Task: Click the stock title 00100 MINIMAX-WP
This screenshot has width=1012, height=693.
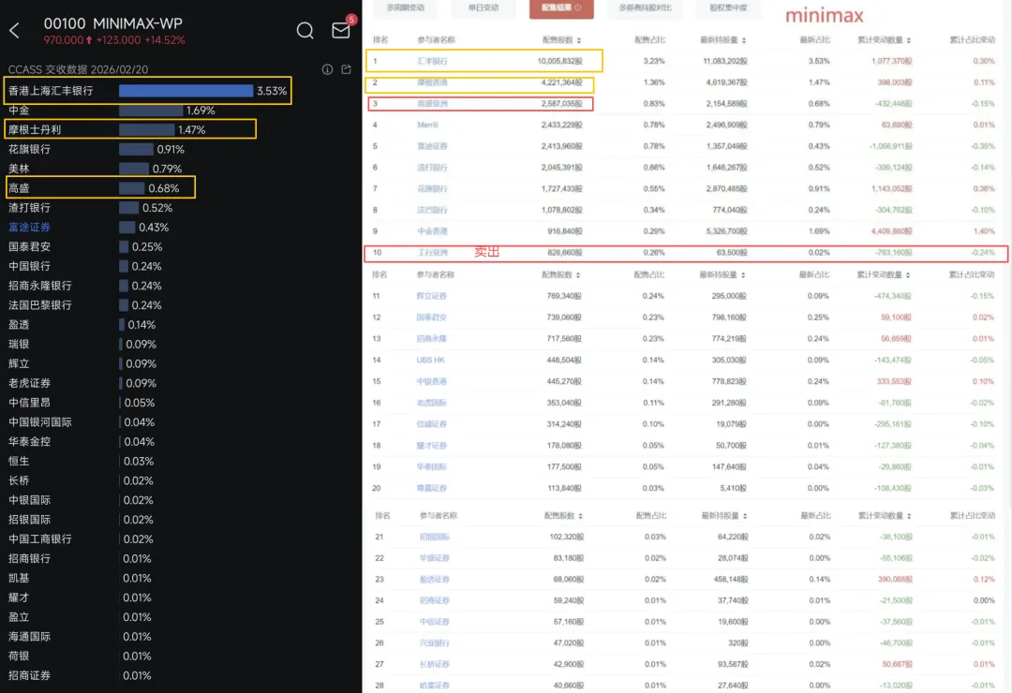Action: [x=113, y=23]
